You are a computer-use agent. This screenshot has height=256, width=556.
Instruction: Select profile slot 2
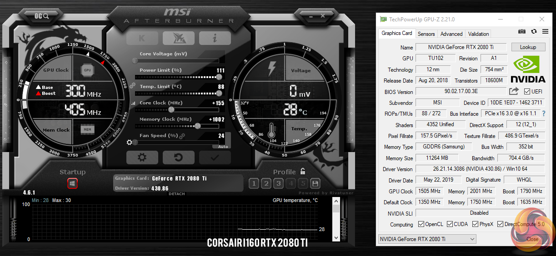(x=266, y=183)
